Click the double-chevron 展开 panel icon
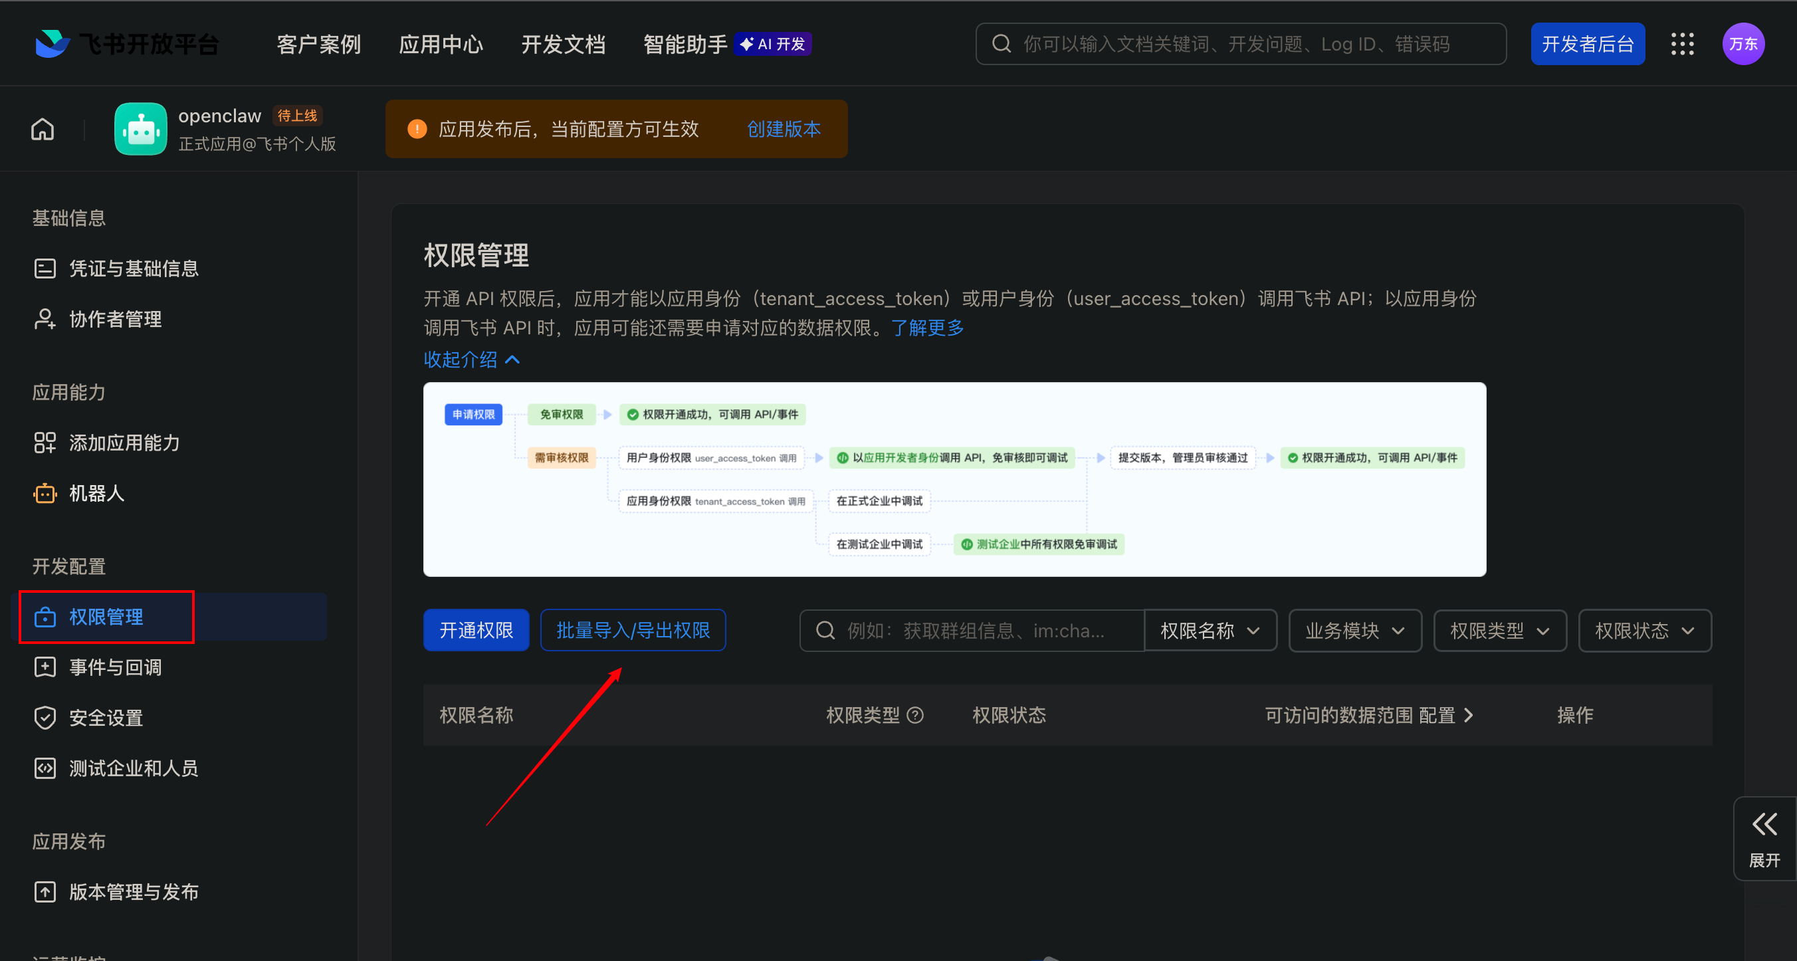Viewport: 1797px width, 961px height. click(x=1764, y=824)
